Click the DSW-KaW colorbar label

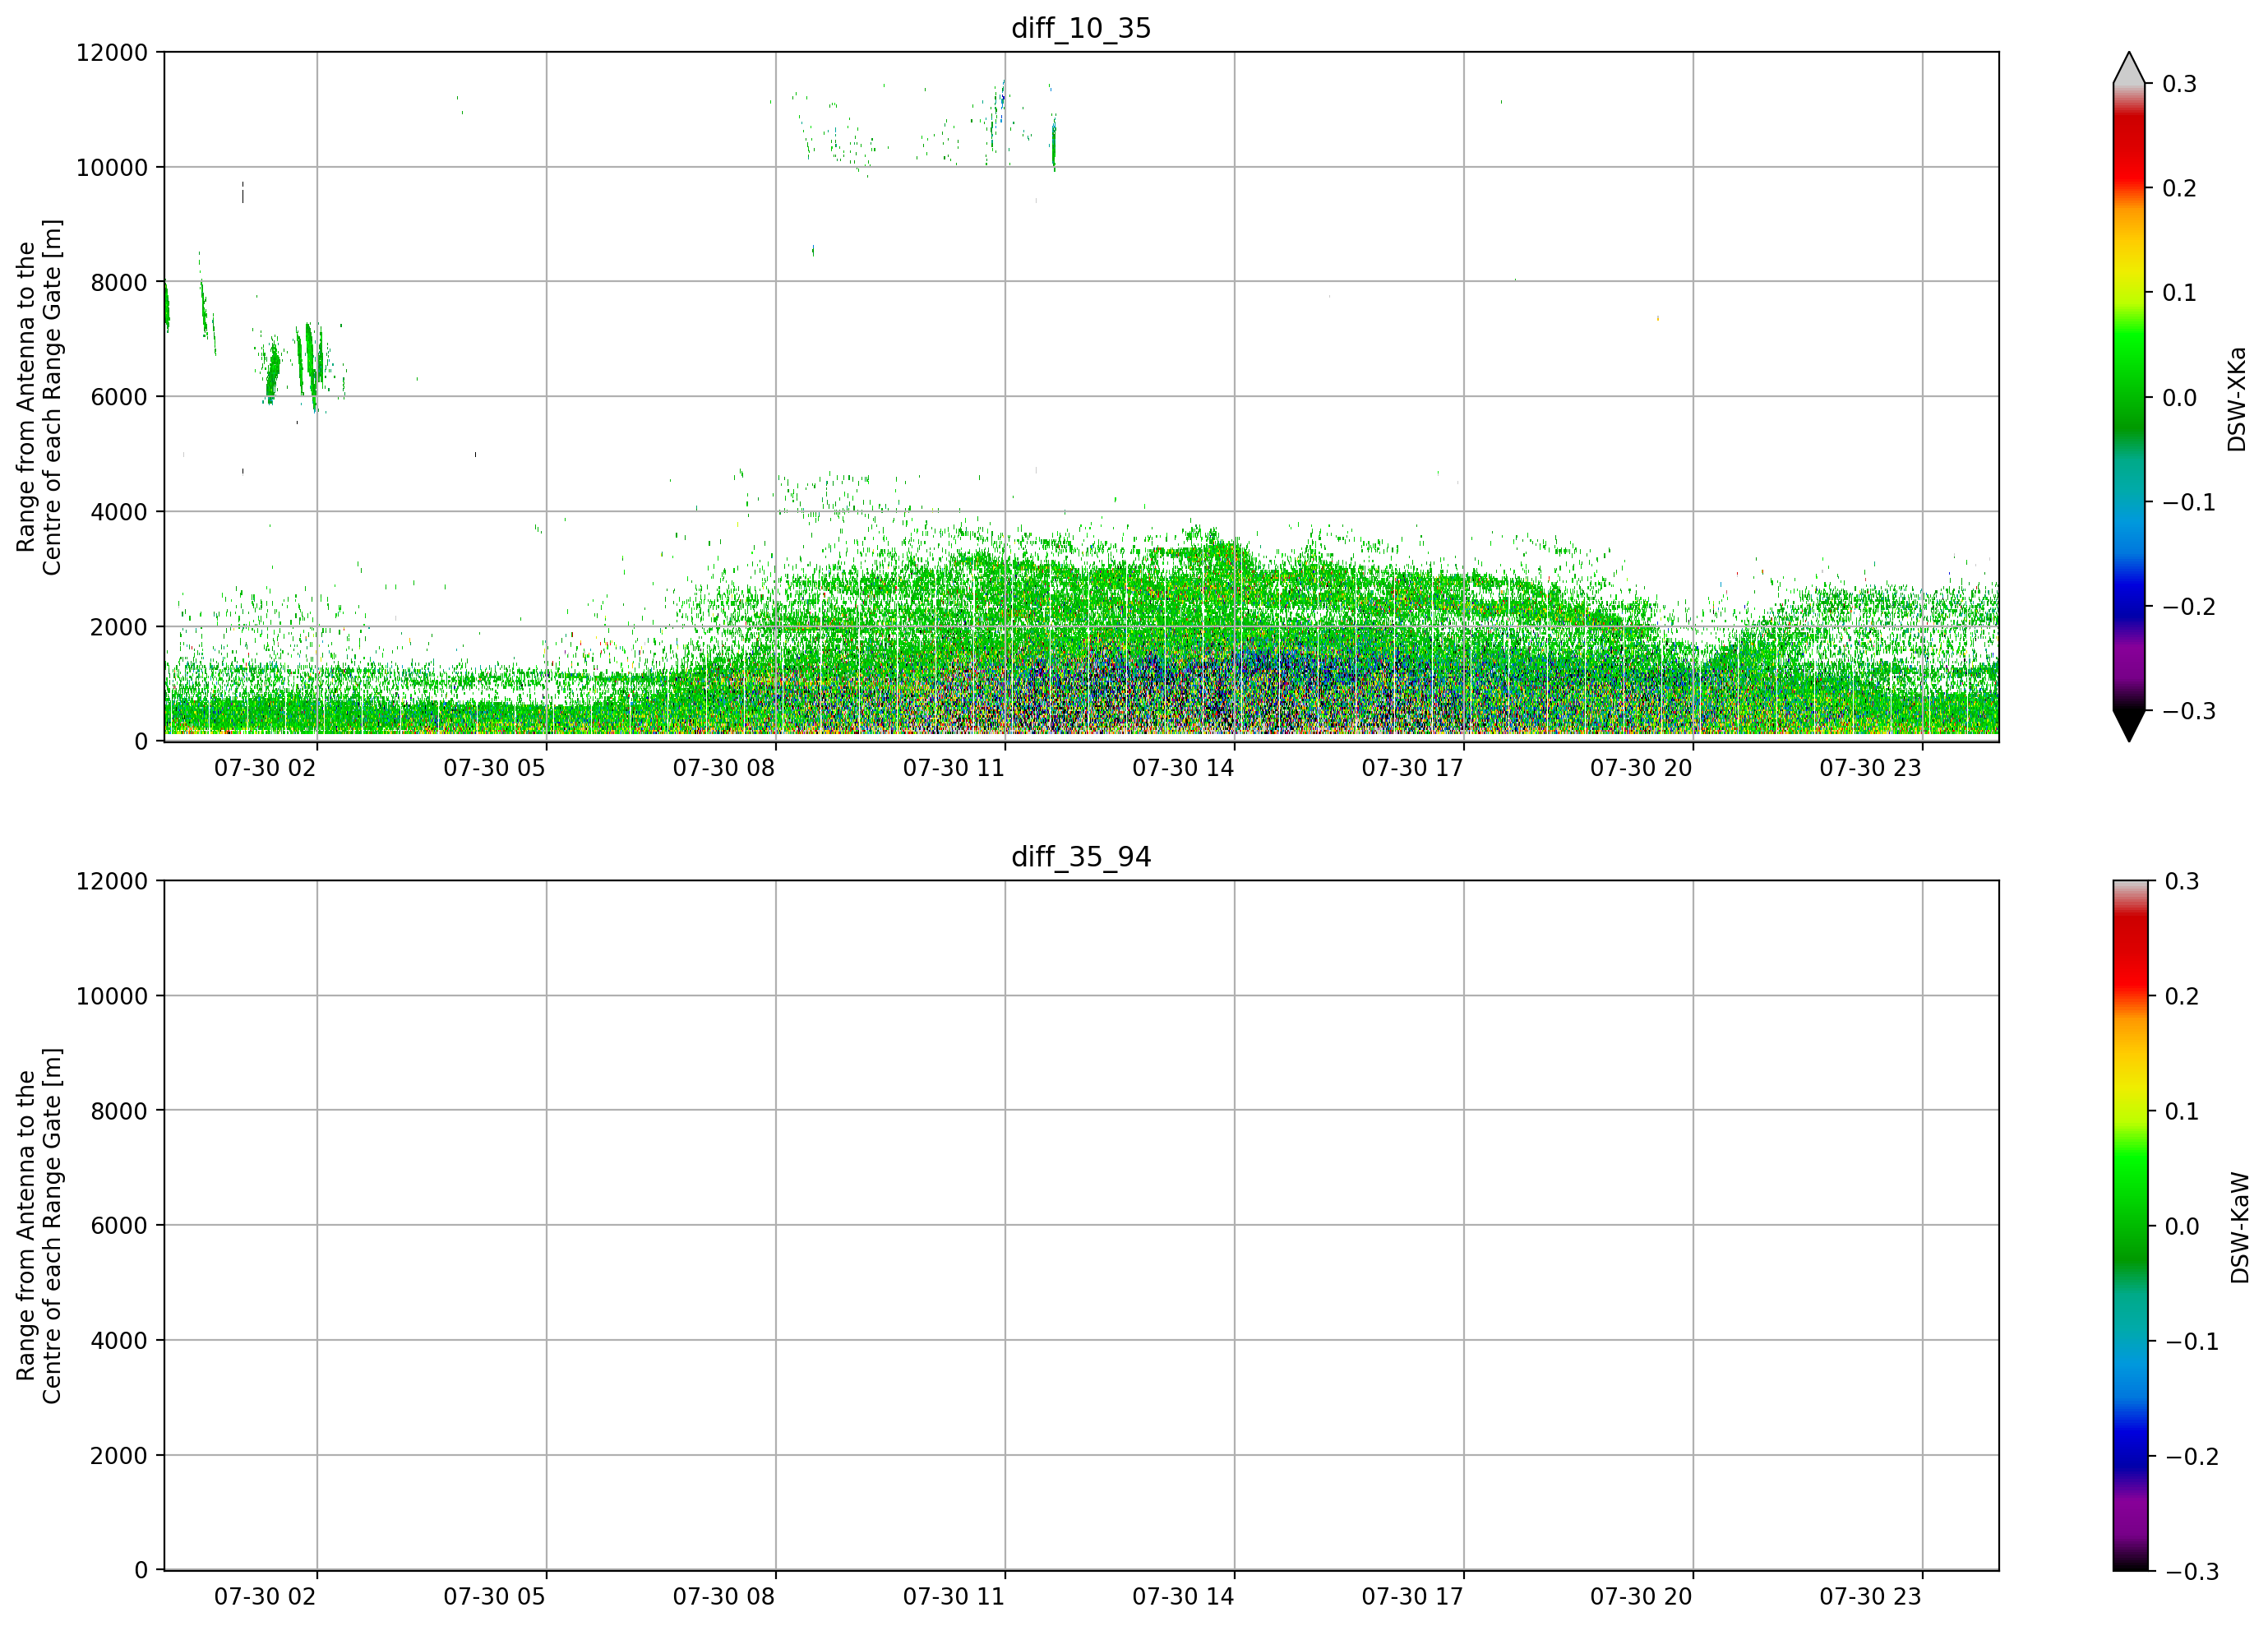2239,1228
